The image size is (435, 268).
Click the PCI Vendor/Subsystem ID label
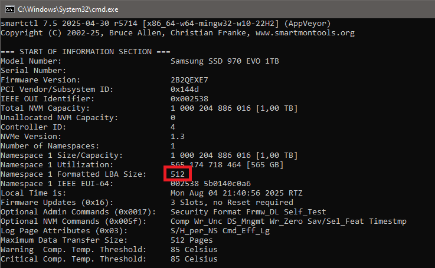point(57,90)
